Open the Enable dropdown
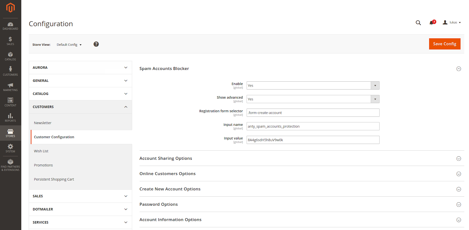Viewport: 469px width, 230px height. [x=313, y=85]
